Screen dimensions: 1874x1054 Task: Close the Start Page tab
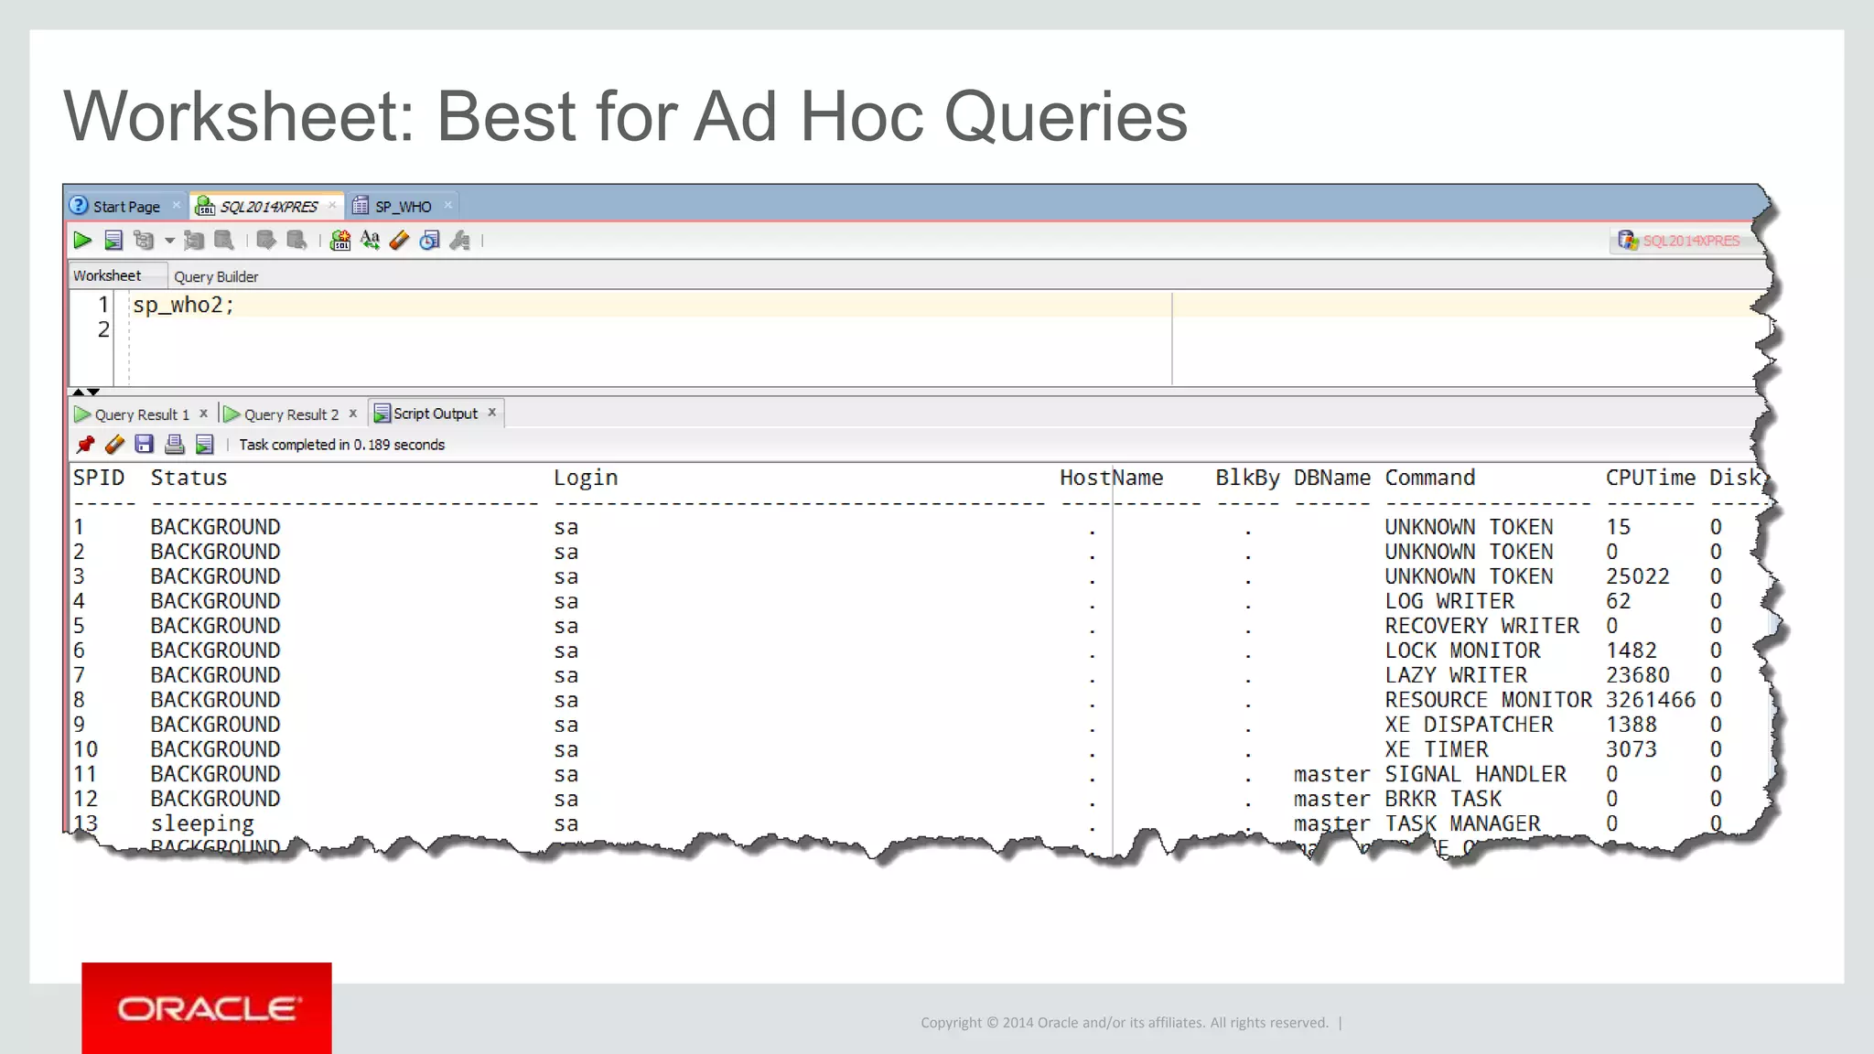tap(176, 206)
